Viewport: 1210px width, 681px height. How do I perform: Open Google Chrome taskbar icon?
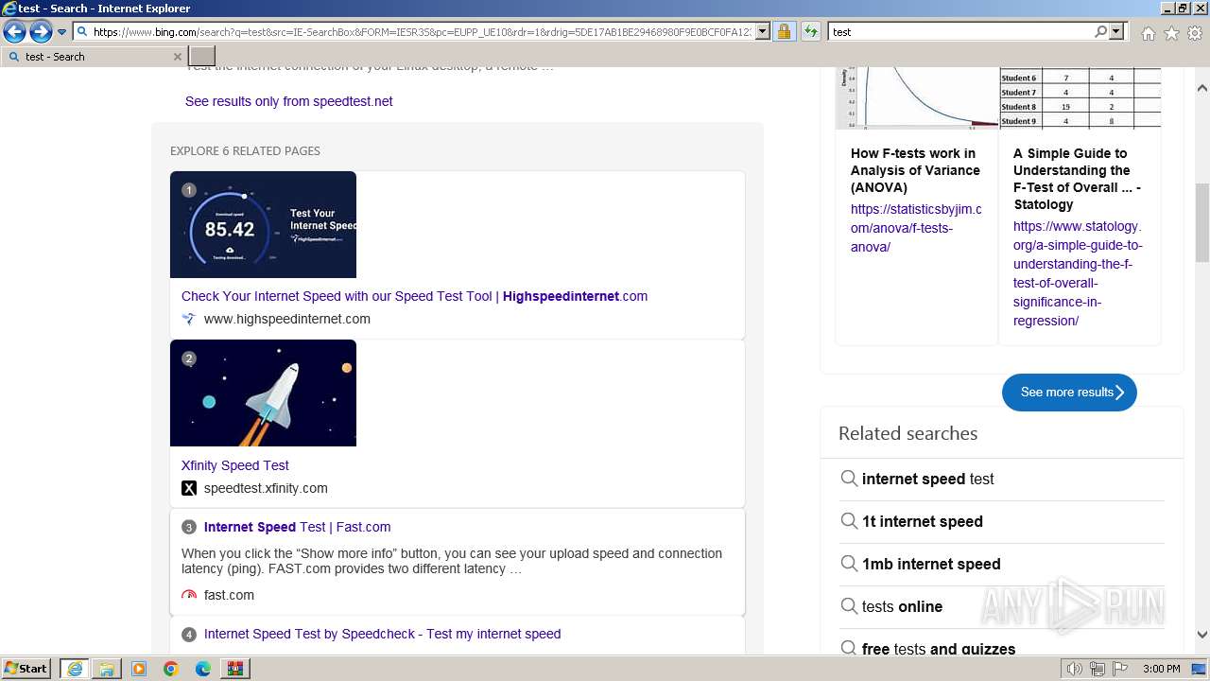click(x=171, y=669)
